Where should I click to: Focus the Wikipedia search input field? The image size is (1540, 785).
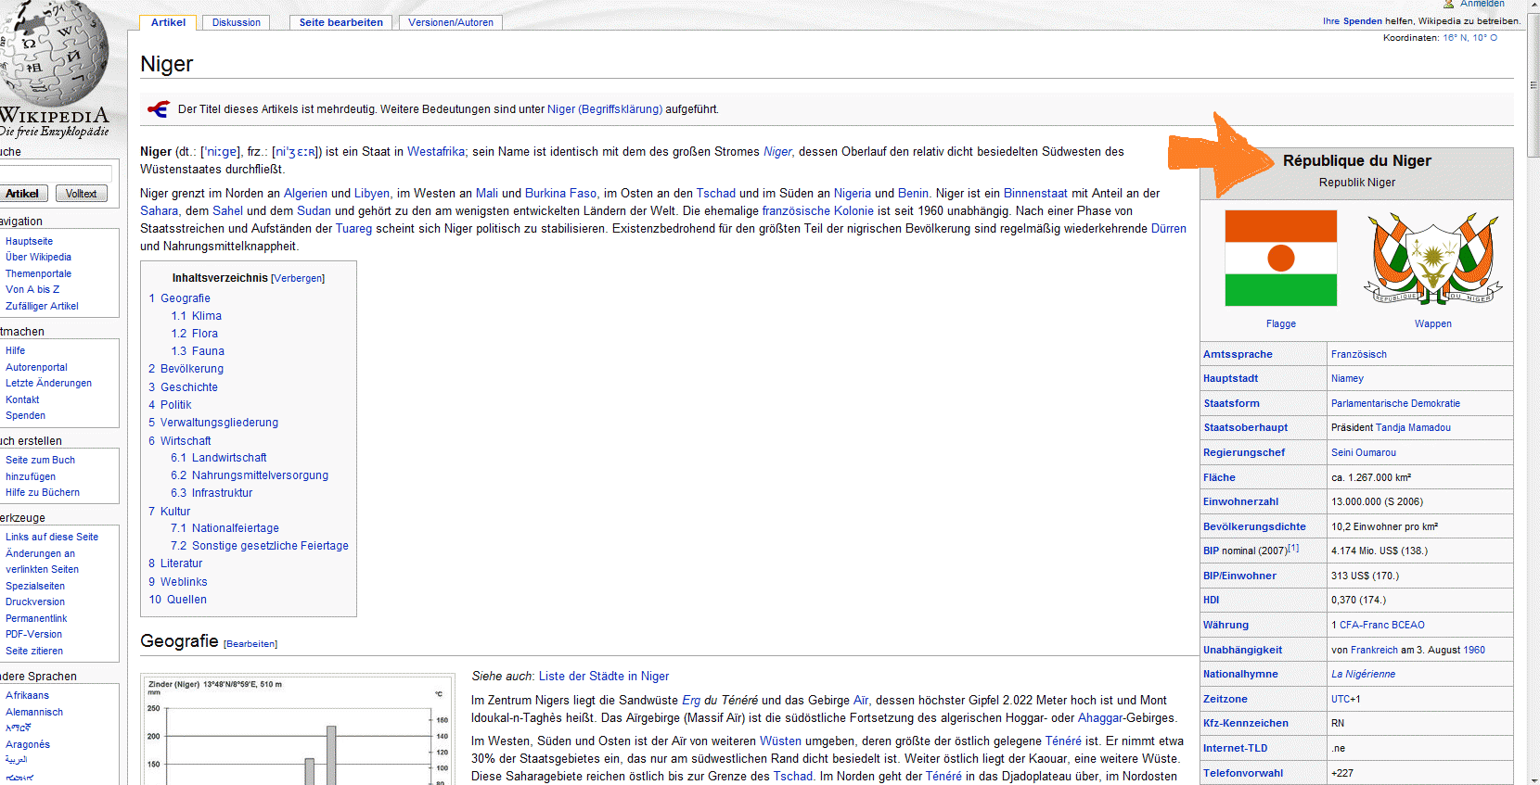pyautogui.click(x=56, y=172)
